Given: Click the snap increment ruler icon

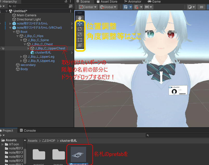Looking at the screenshot, I should (x=147, y=7).
